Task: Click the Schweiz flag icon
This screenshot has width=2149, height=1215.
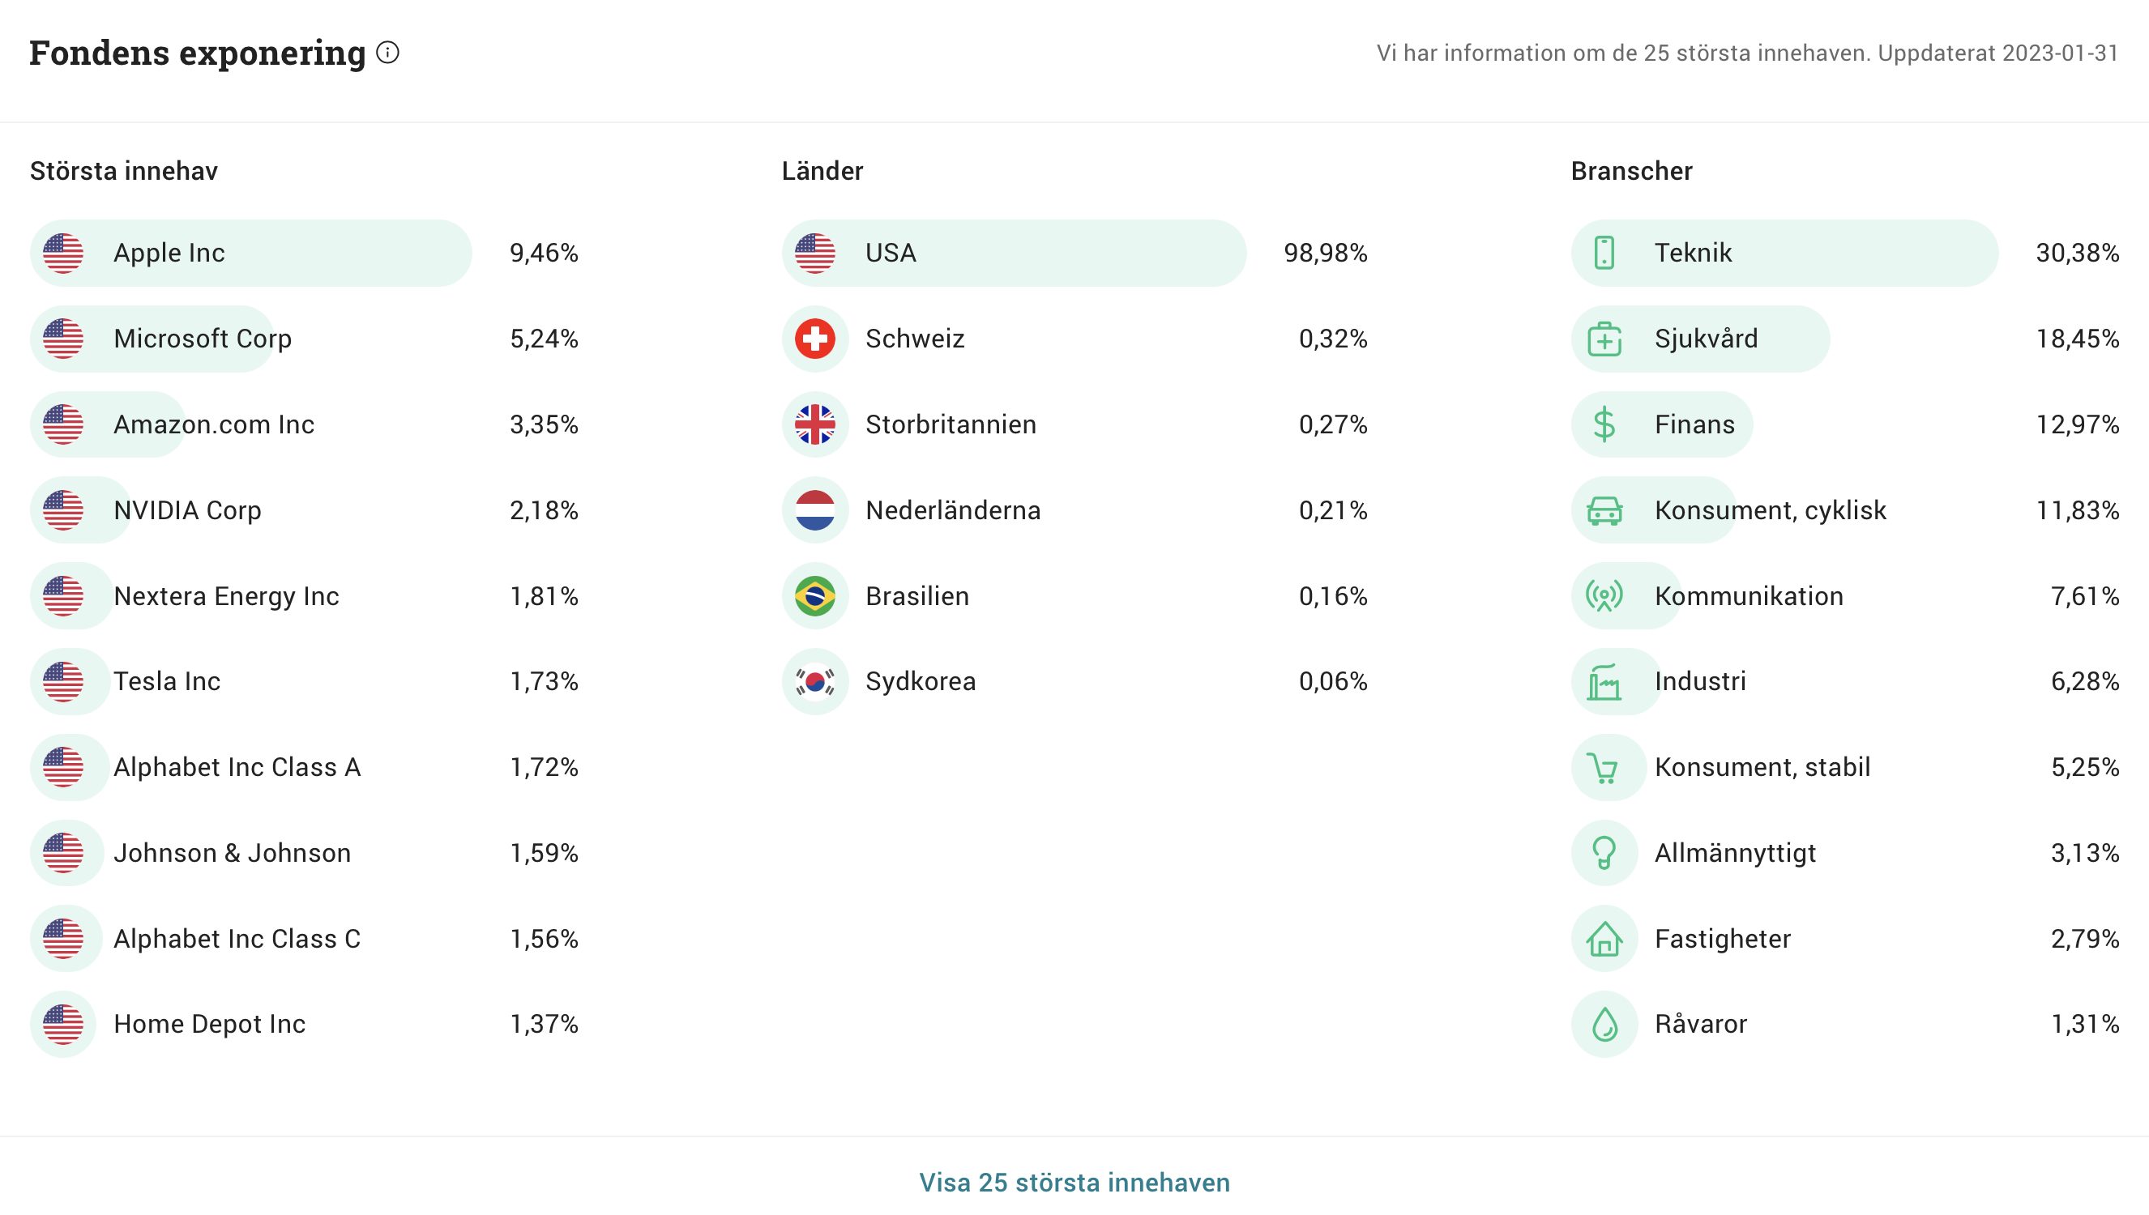Action: [x=814, y=339]
